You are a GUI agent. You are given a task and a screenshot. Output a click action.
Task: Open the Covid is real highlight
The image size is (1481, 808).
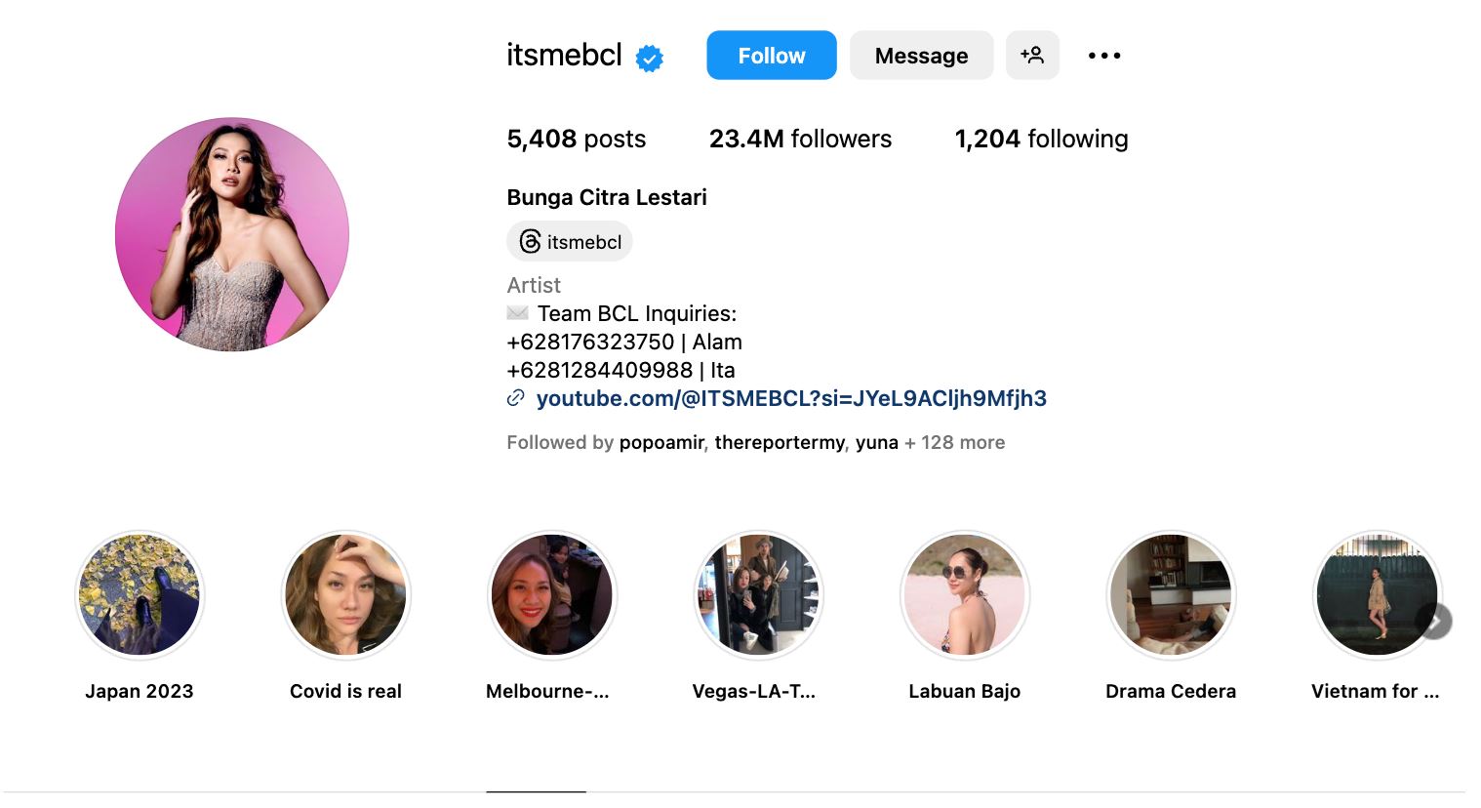pyautogui.click(x=346, y=595)
